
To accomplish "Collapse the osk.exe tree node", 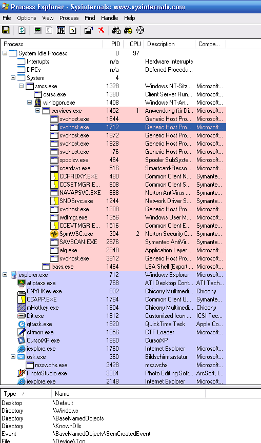I will [x=13, y=356].
